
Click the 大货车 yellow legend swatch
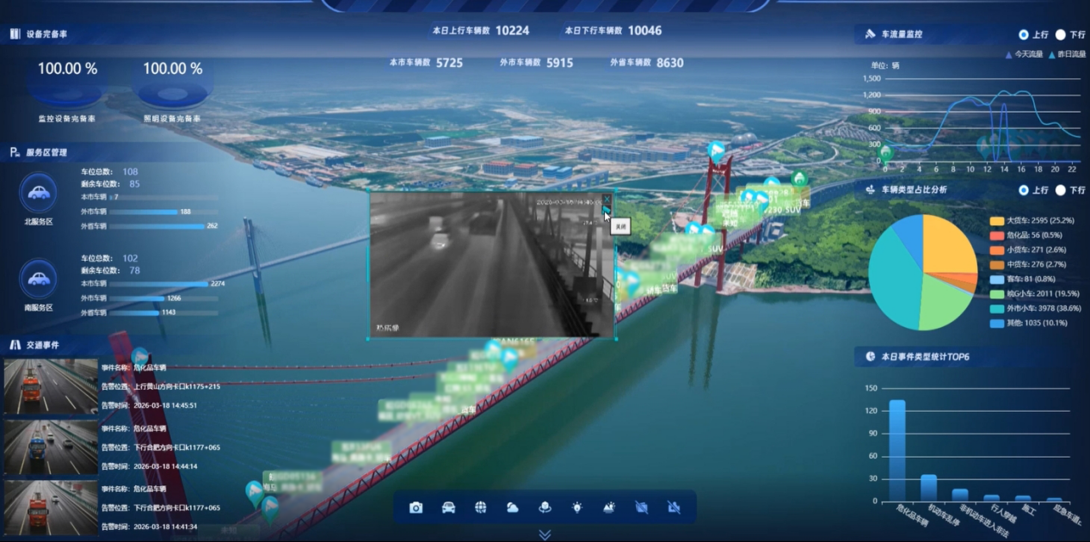coord(997,221)
